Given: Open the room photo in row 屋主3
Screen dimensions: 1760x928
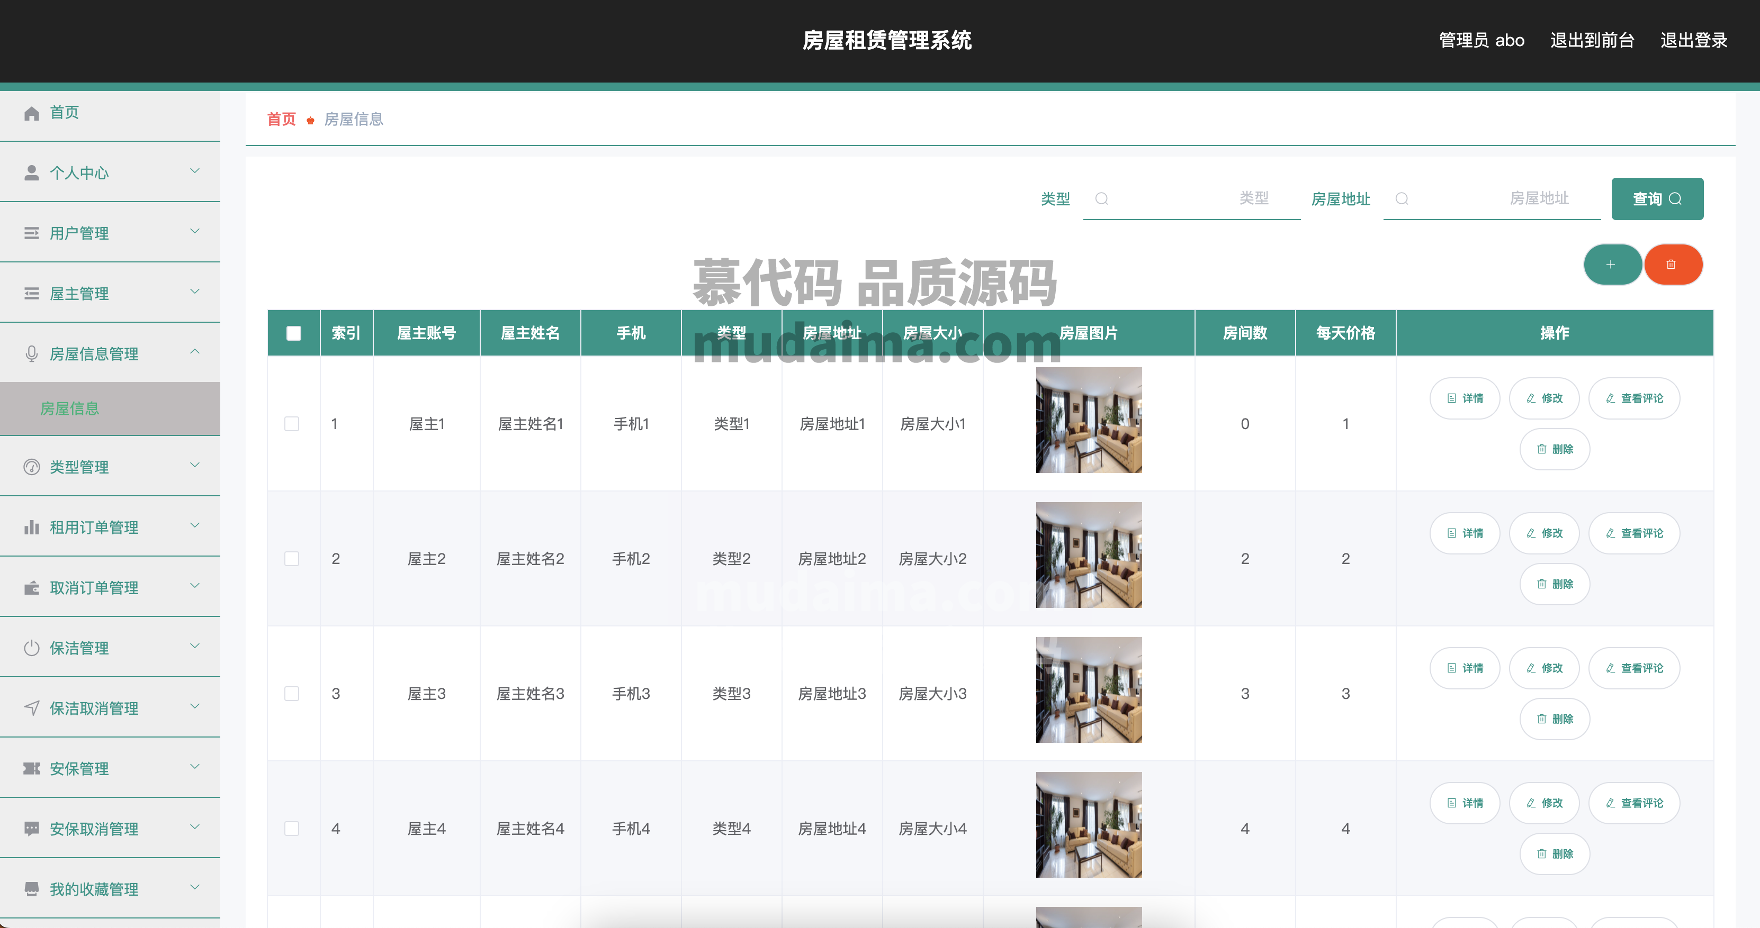Looking at the screenshot, I should (1089, 690).
